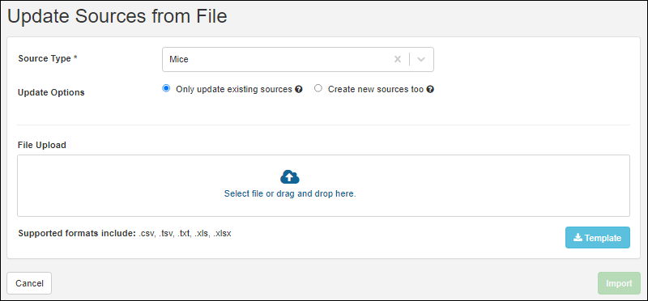Click the Select file or drag and drop link
The image size is (648, 301).
click(290, 193)
